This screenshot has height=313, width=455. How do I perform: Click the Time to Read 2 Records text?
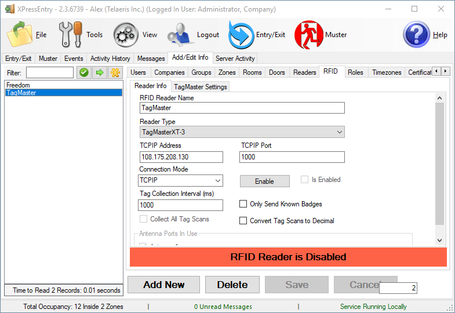coord(67,290)
